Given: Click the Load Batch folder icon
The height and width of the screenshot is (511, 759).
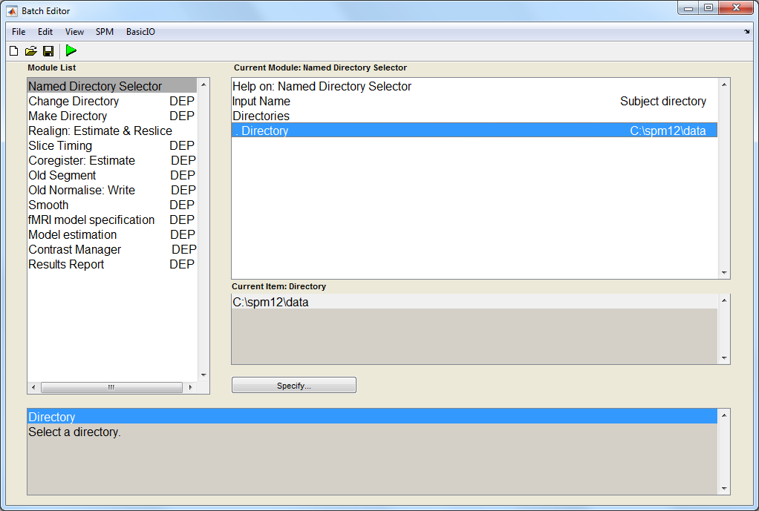Looking at the screenshot, I should pyautogui.click(x=30, y=50).
